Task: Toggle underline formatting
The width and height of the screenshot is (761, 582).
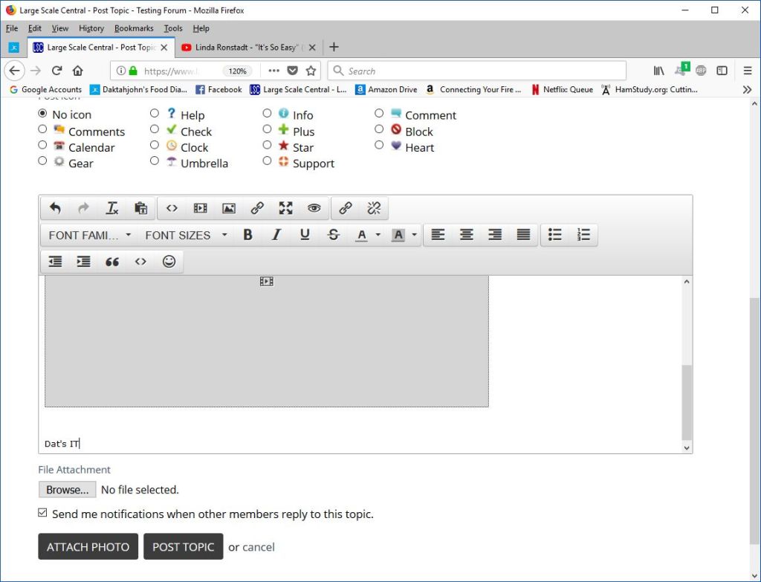Action: point(305,235)
